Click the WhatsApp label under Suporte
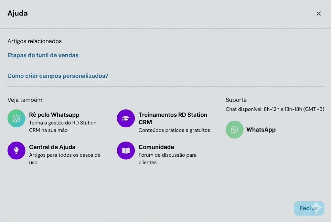This screenshot has width=331, height=222. tap(261, 130)
